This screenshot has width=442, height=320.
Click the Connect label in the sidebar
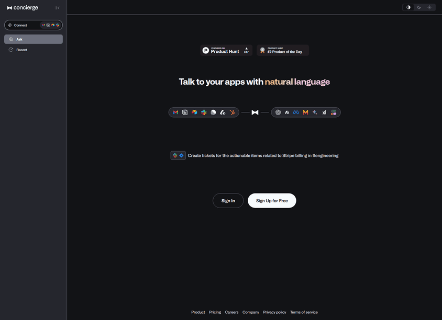click(20, 25)
